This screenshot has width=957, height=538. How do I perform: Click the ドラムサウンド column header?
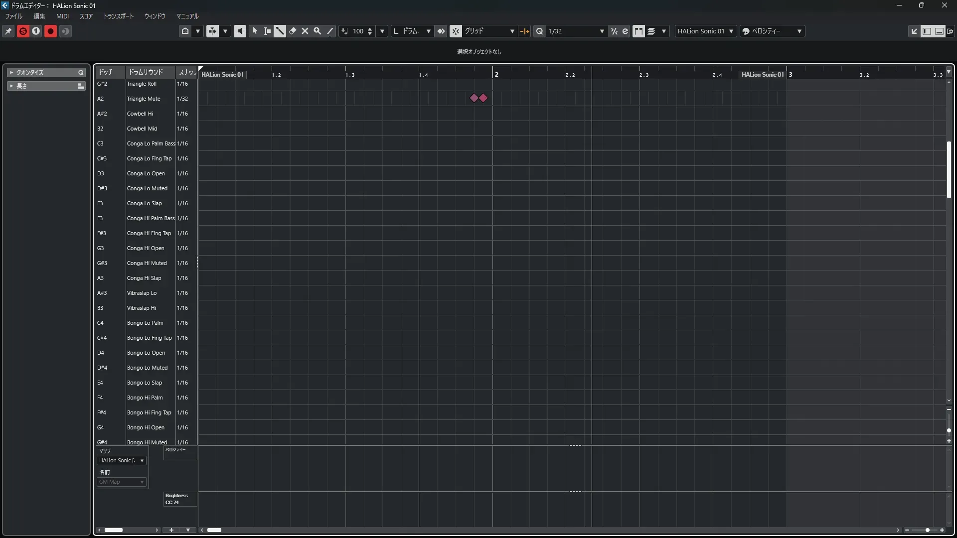[x=150, y=72]
